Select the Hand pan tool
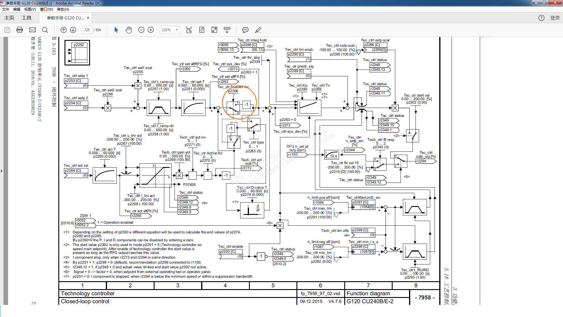The image size is (563, 317). (x=129, y=30)
